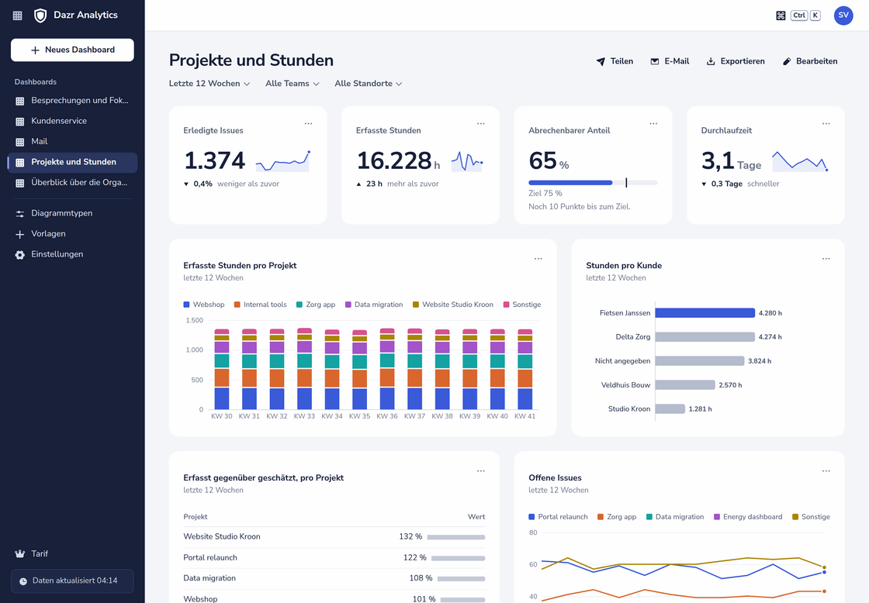
Task: Open options of Erfasste Stunden pro Projekt
Action: pos(538,259)
